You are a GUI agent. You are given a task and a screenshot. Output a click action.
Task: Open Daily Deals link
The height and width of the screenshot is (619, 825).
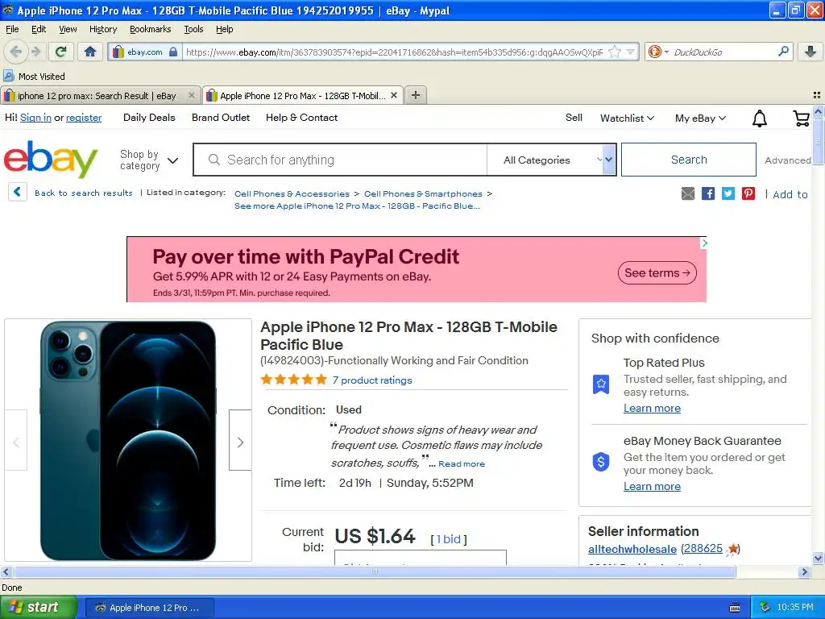(149, 118)
